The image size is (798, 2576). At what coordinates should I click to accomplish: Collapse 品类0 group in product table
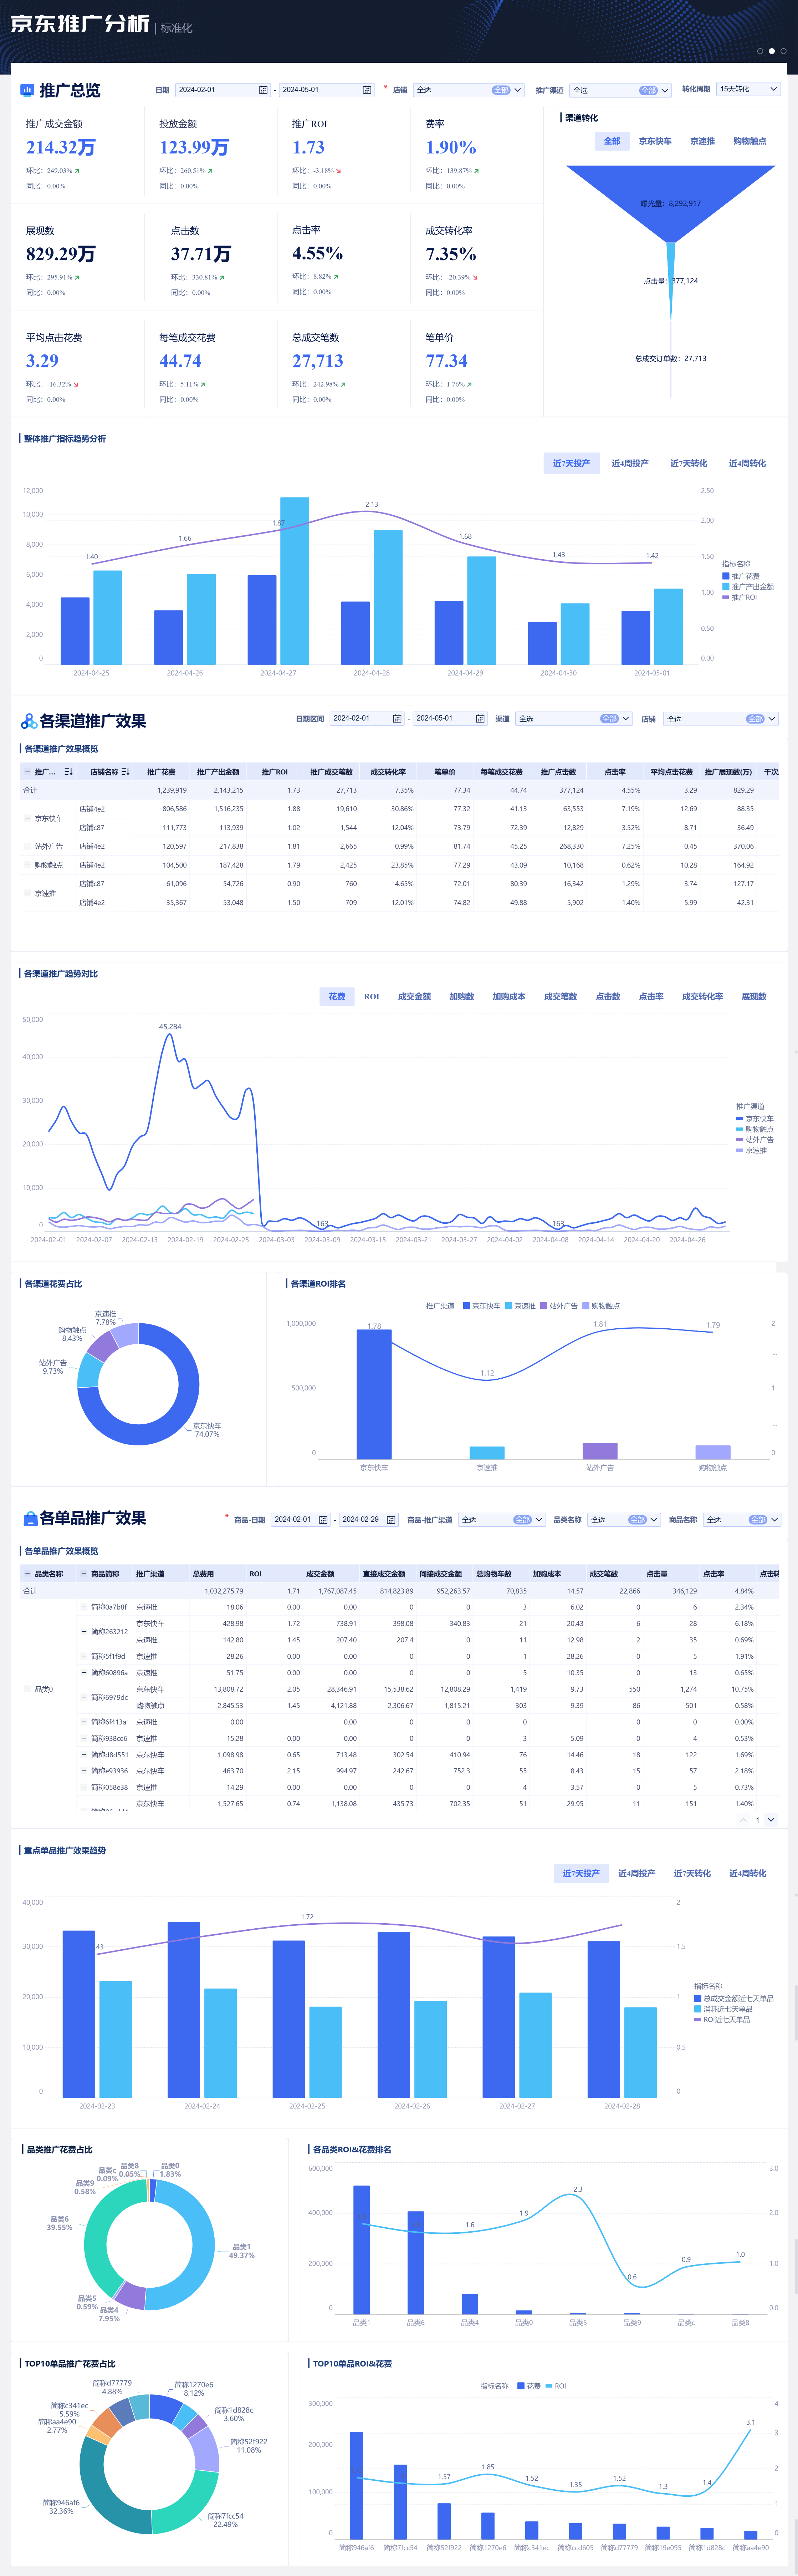27,1689
